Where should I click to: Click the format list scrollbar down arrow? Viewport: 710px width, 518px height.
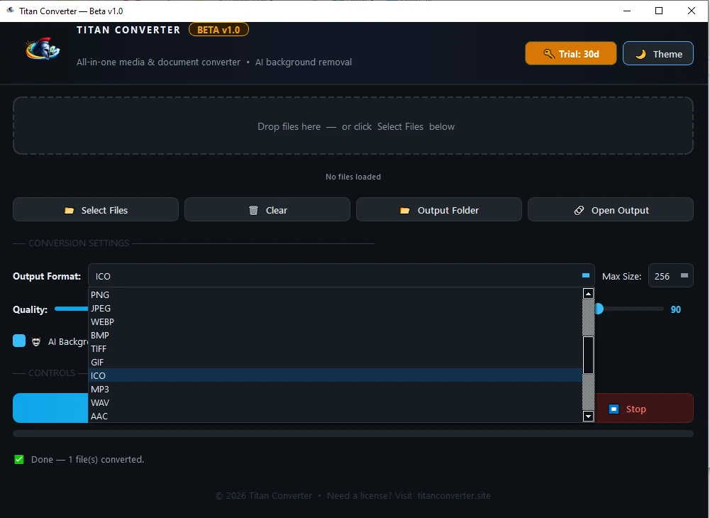click(x=588, y=417)
